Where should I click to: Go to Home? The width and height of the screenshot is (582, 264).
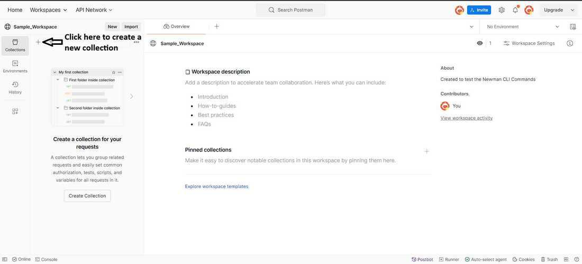coord(15,10)
